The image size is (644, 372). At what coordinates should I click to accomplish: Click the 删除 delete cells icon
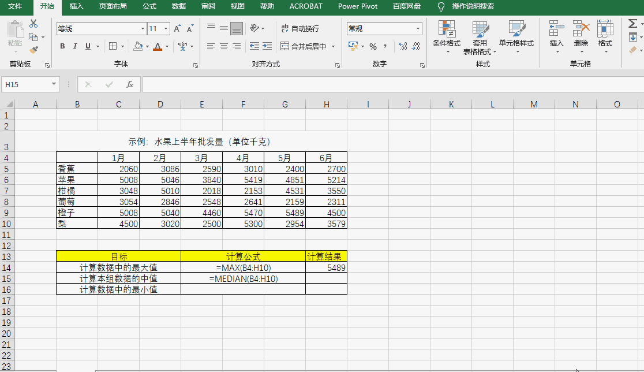581,29
